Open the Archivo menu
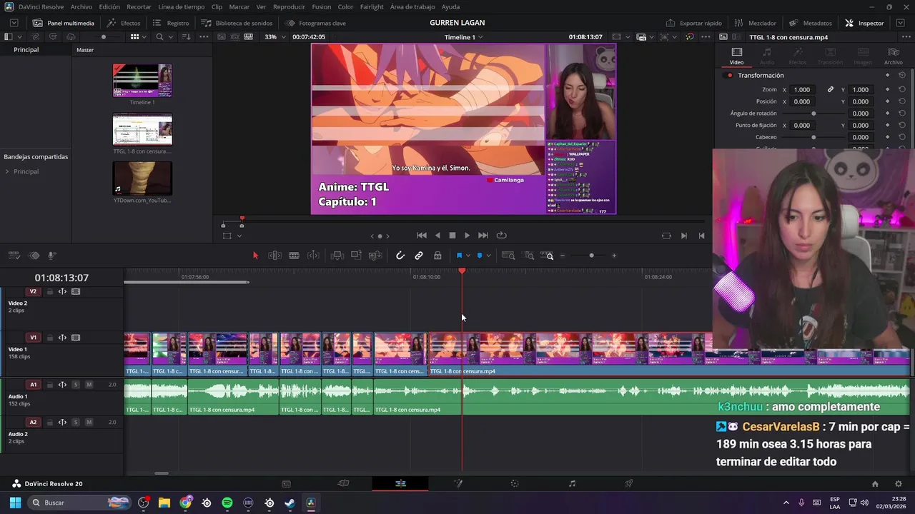The height and width of the screenshot is (514, 915). [81, 6]
